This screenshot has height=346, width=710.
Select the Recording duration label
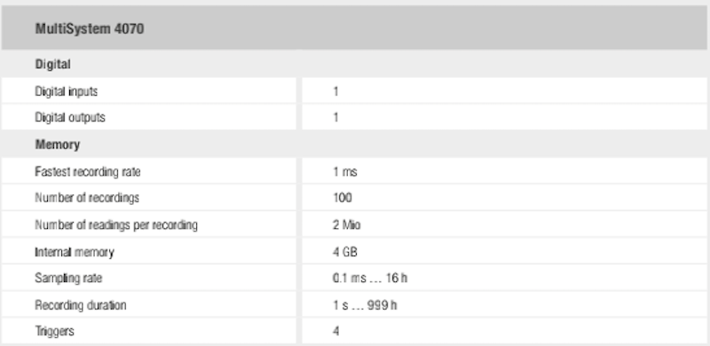coord(81,305)
